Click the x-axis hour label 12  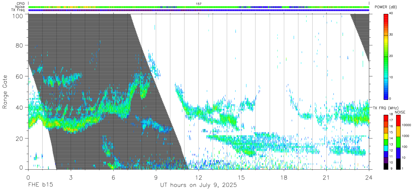click(199, 177)
